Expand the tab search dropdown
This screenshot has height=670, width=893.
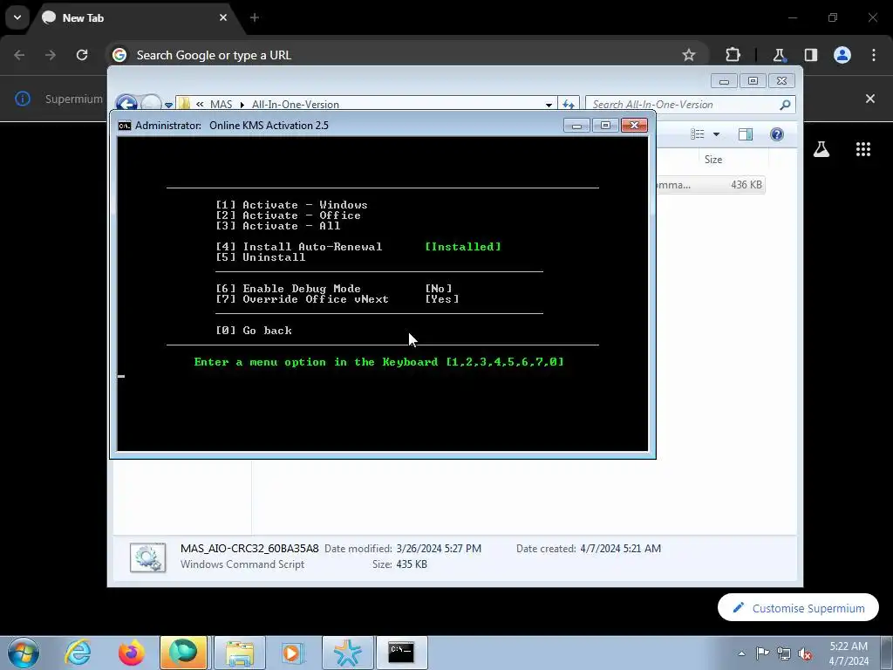tap(17, 17)
